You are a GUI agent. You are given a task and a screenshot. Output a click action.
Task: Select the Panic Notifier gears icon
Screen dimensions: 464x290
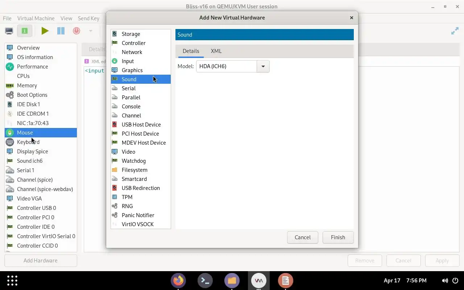115,215
